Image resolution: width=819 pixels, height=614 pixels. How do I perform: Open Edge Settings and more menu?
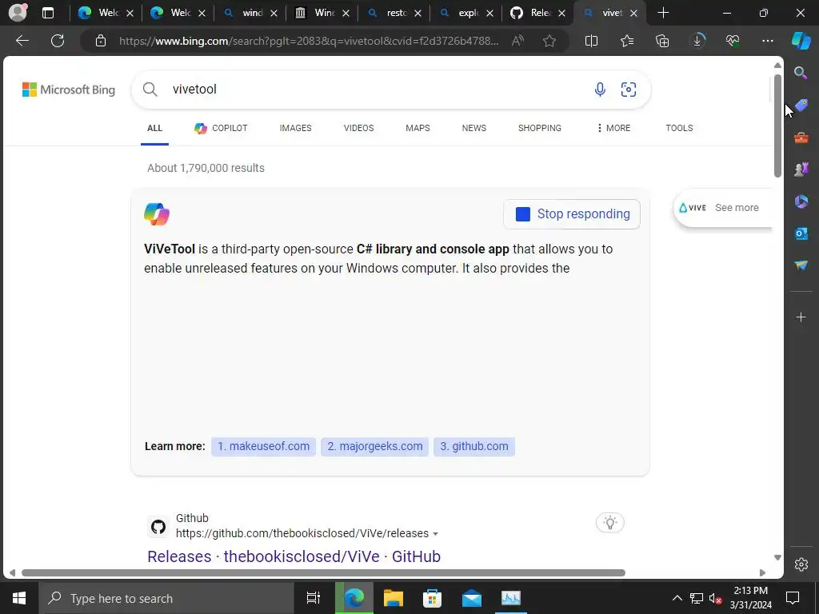(x=768, y=41)
